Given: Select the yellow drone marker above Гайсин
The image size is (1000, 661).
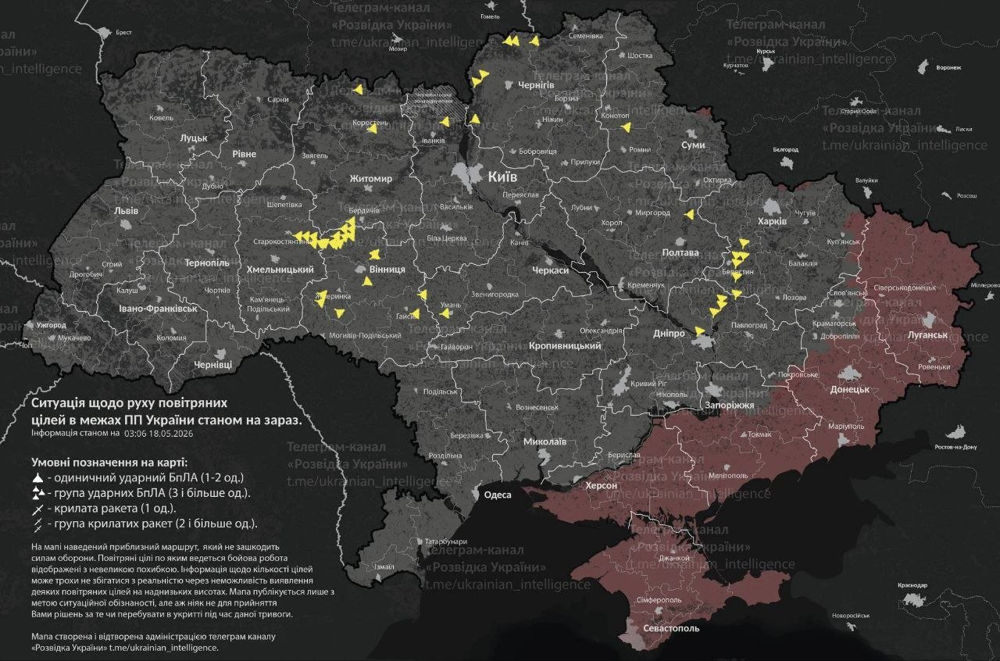Looking at the screenshot, I should [423, 295].
